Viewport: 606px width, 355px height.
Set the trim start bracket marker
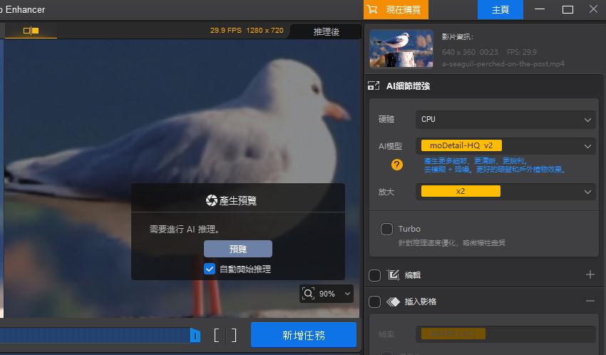pos(217,335)
